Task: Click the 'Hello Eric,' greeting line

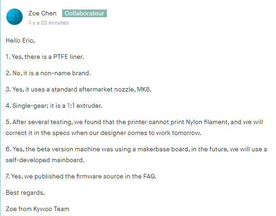Action: click(x=20, y=40)
